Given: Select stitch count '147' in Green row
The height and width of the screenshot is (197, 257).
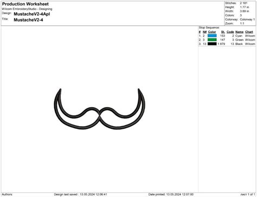Looking at the screenshot, I should [222, 40].
